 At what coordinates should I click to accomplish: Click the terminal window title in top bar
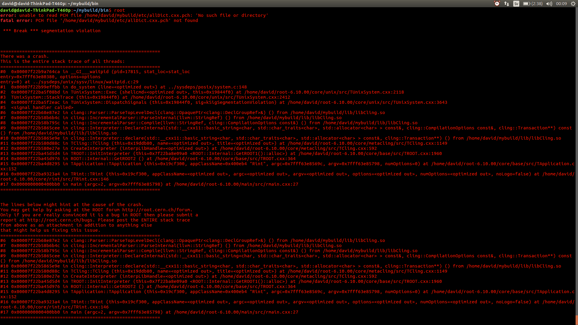(50, 4)
